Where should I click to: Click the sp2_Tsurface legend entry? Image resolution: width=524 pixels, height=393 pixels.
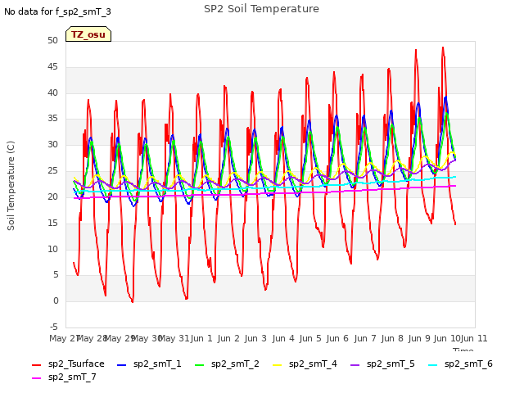tap(68, 364)
